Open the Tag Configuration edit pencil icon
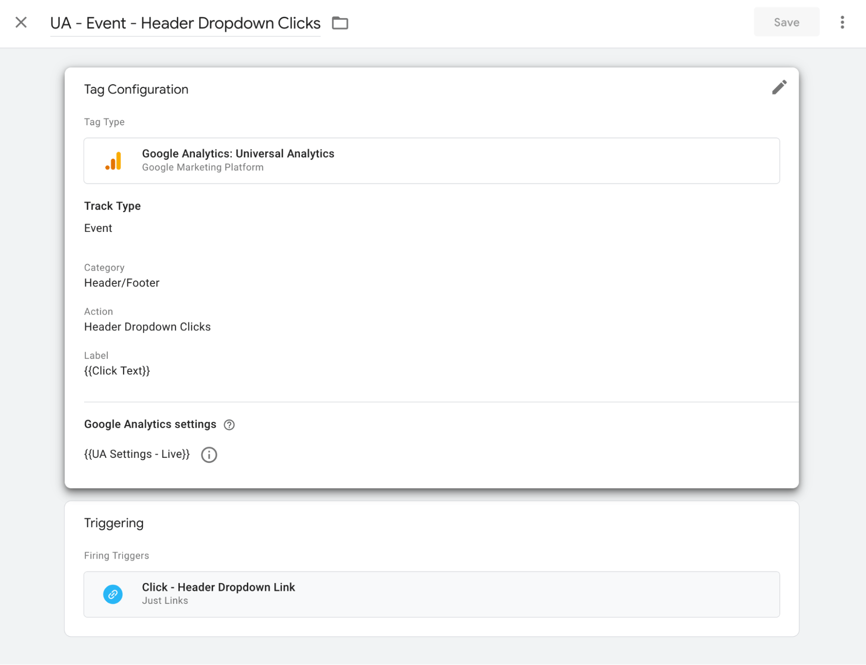Viewport: 866px width, 665px height. click(x=779, y=87)
